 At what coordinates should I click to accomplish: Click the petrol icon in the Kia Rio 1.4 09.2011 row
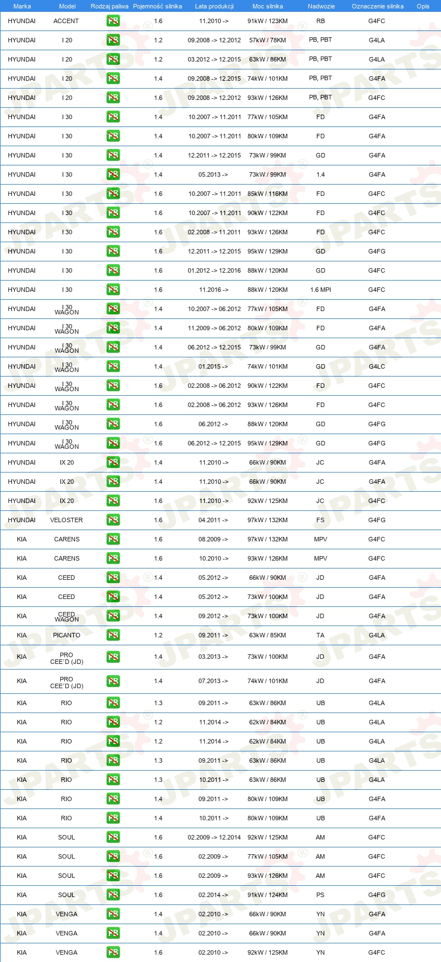(113, 799)
